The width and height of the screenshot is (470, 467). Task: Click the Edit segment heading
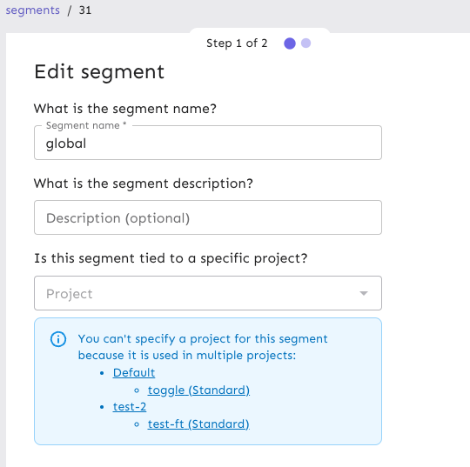[99, 72]
